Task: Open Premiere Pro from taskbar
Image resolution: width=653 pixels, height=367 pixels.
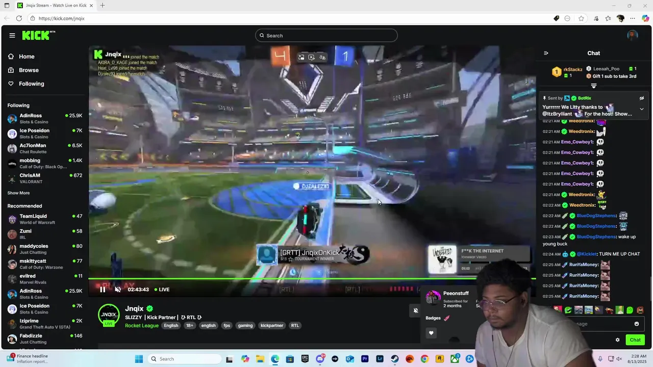Action: point(365,359)
